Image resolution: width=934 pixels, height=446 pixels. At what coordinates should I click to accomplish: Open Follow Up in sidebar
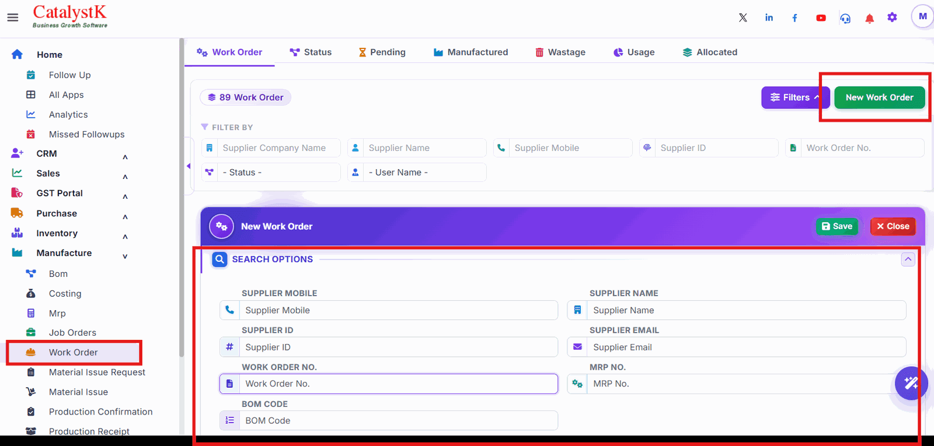point(69,75)
